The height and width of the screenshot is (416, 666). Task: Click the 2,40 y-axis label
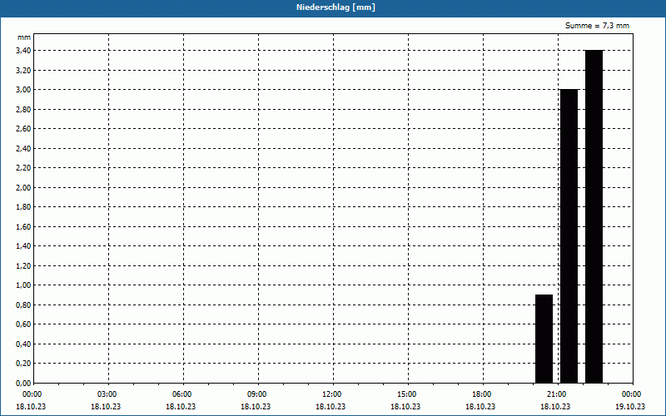pos(23,148)
